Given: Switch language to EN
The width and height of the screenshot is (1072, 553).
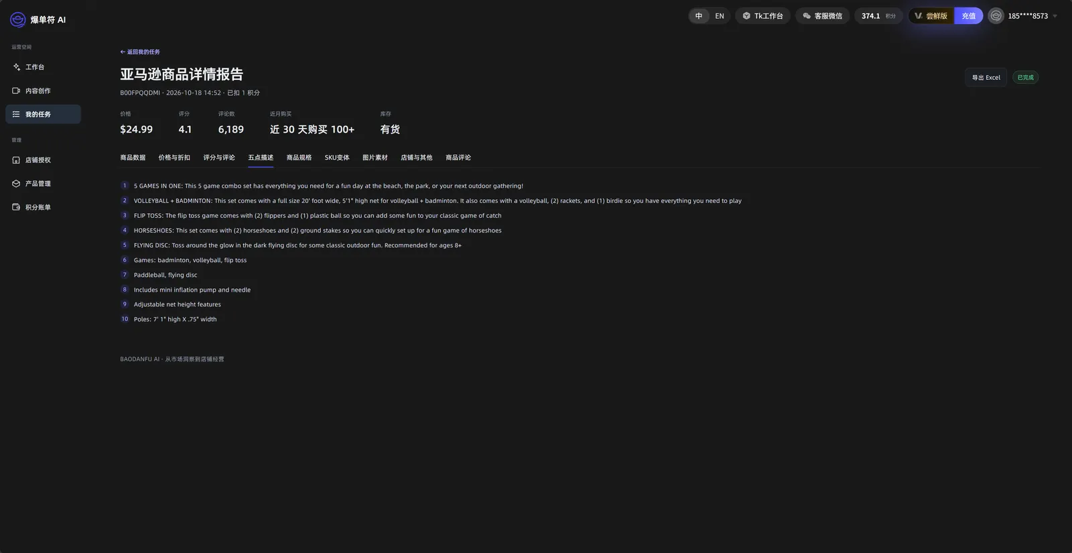Looking at the screenshot, I should (x=720, y=16).
